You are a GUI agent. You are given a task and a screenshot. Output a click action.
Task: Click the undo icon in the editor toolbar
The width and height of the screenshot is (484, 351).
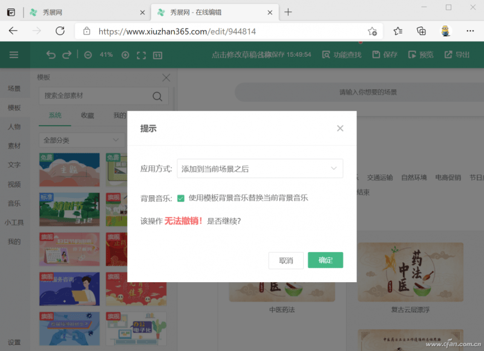[x=51, y=54]
